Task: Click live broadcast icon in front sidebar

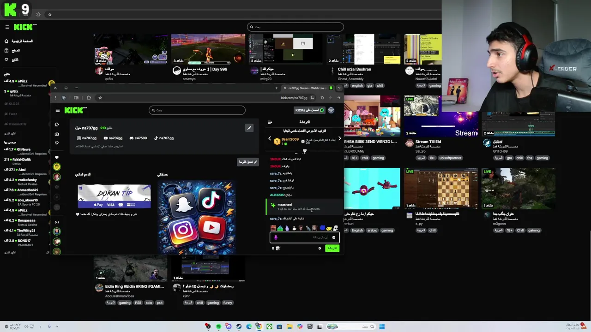Action: [x=57, y=222]
